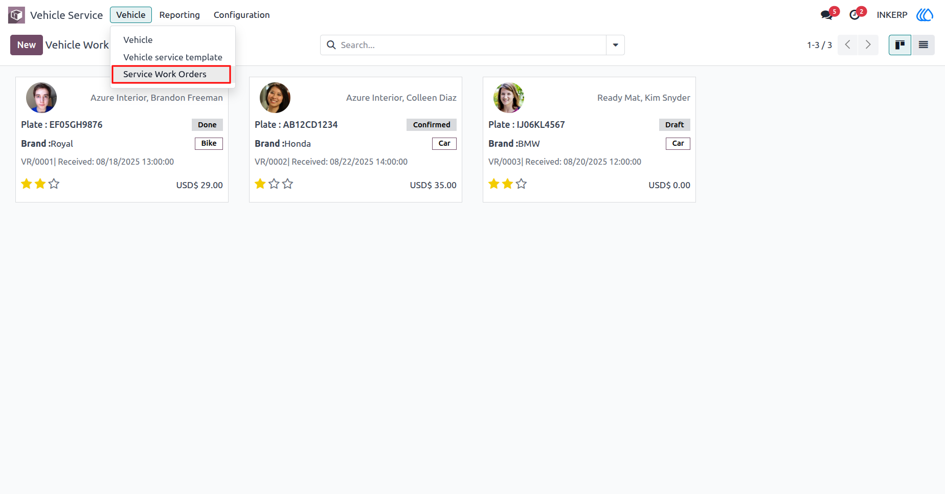945x494 pixels.
Task: Open the Reporting menu
Action: (x=179, y=15)
